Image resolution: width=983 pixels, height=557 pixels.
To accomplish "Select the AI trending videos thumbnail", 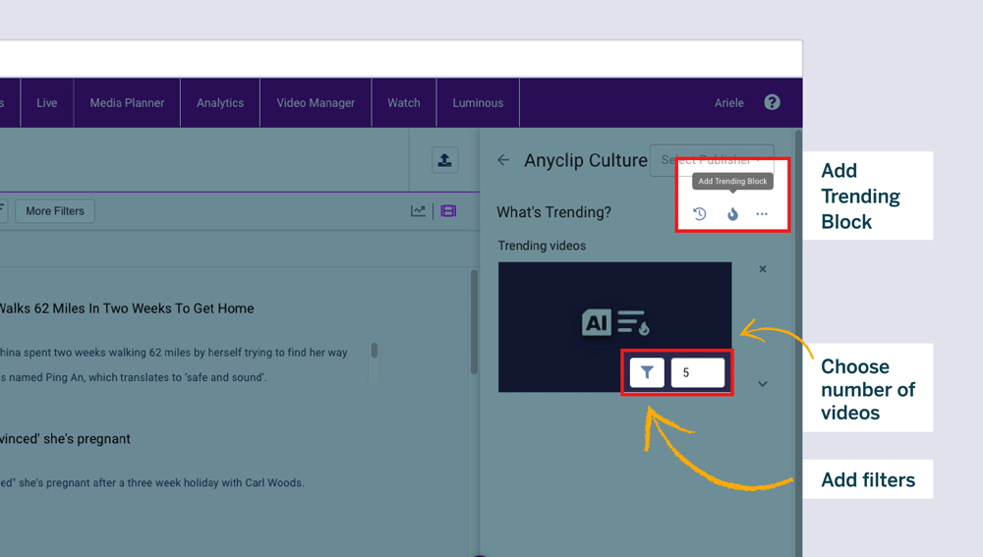I will (x=615, y=327).
